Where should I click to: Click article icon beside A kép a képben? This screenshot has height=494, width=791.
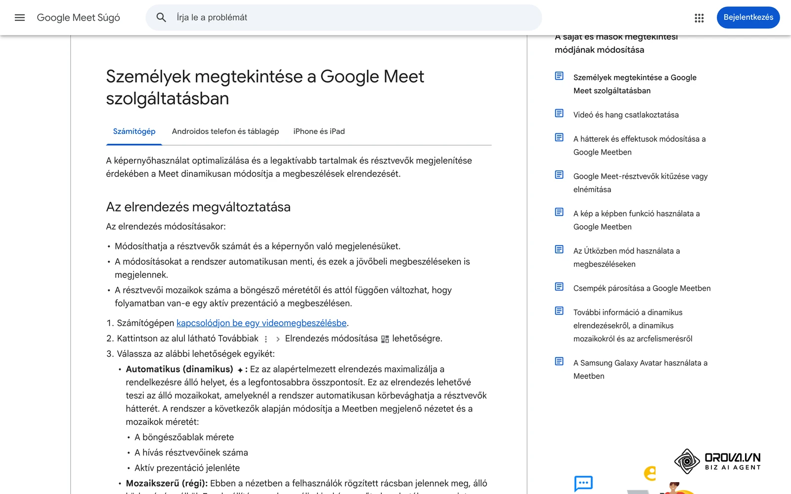coord(559,212)
